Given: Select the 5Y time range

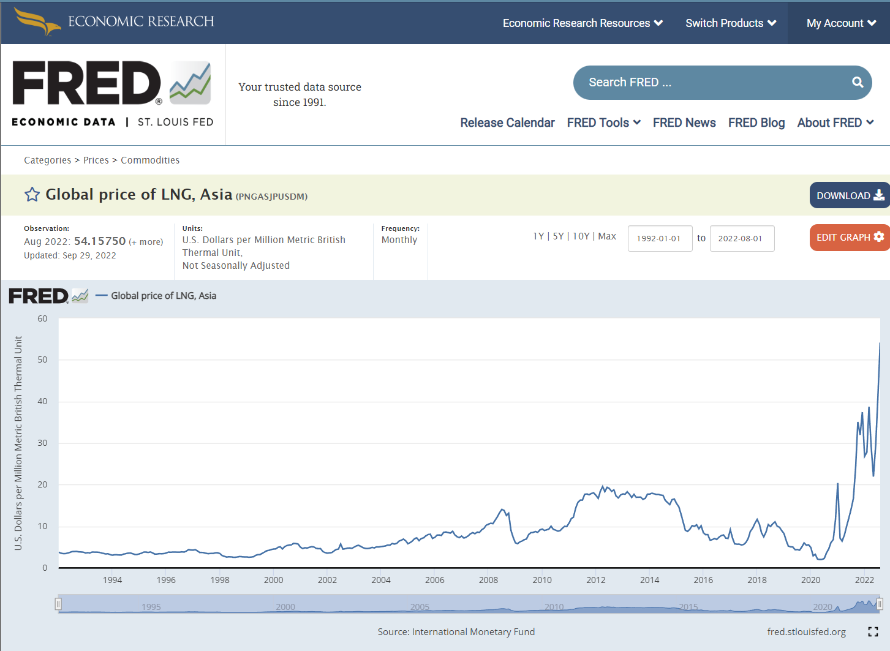Looking at the screenshot, I should pyautogui.click(x=558, y=236).
